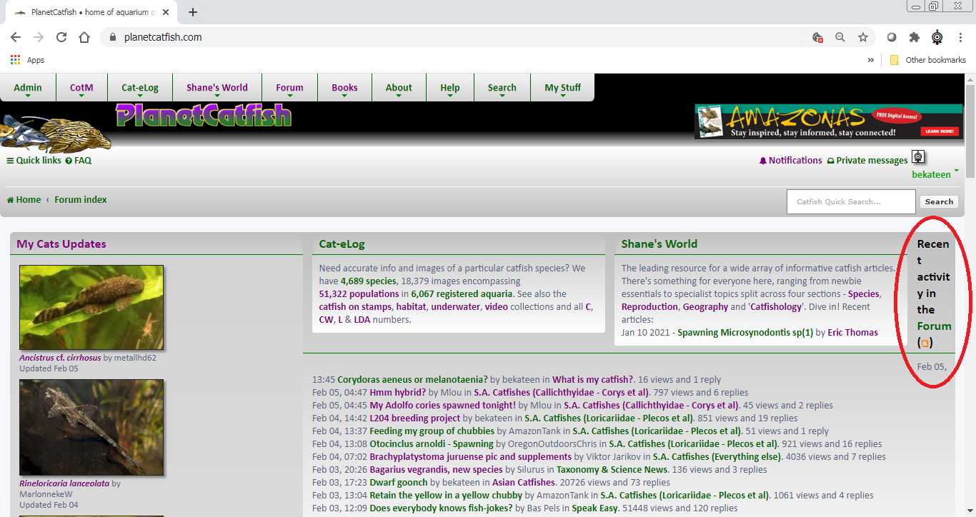The image size is (976, 517).
Task: Open Ancistrus cf. cirrhosus photo thumbnail
Action: point(91,308)
